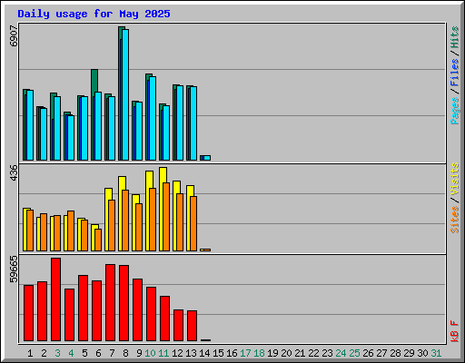The image size is (465, 363).
Task: Click the Sites legend label
Action: coord(455,220)
